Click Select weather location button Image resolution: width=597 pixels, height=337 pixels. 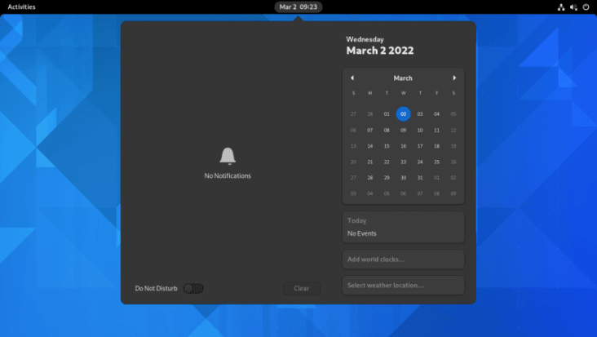403,286
